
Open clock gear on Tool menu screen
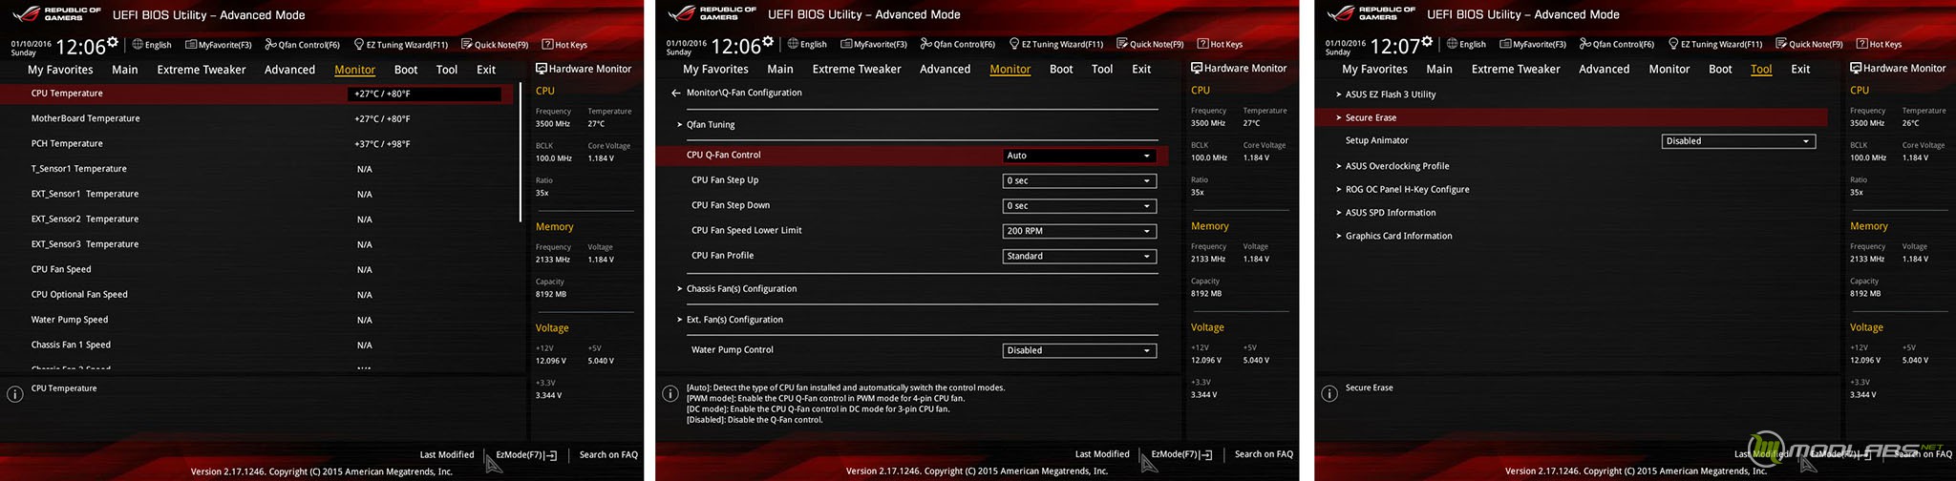coord(1427,42)
